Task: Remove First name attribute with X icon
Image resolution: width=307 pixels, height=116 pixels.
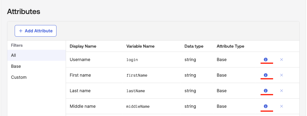Action: (x=282, y=75)
